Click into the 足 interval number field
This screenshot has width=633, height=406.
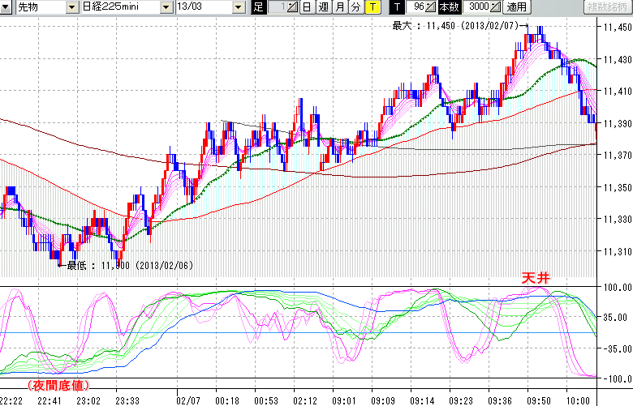[278, 7]
